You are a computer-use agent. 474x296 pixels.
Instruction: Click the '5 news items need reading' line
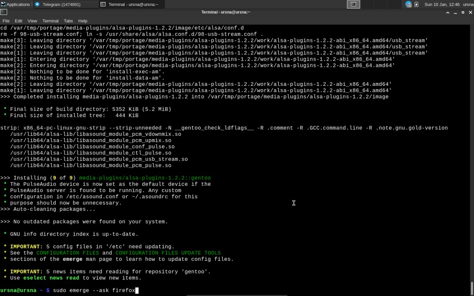point(107,272)
